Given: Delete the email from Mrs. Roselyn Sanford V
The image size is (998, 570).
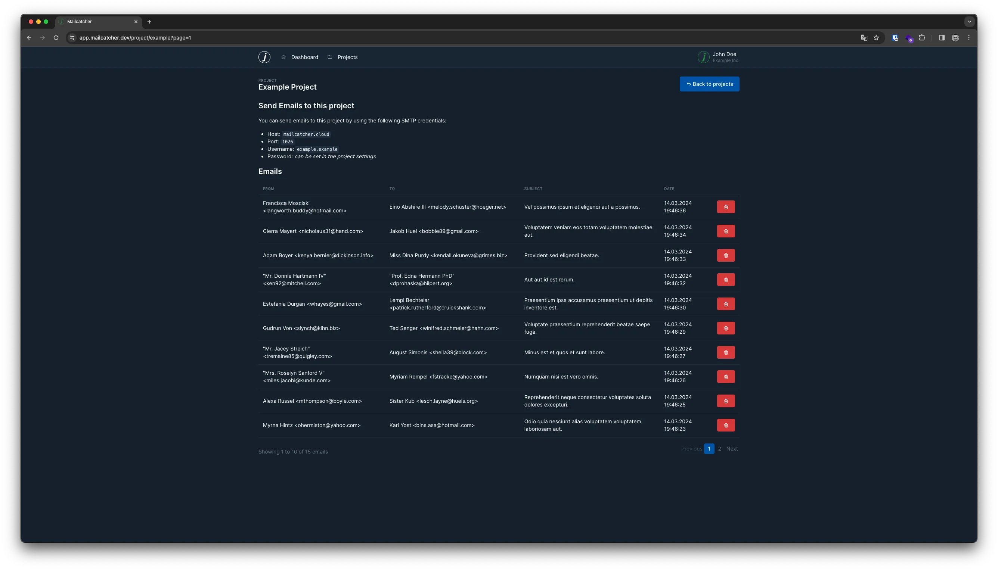Looking at the screenshot, I should click(x=726, y=377).
